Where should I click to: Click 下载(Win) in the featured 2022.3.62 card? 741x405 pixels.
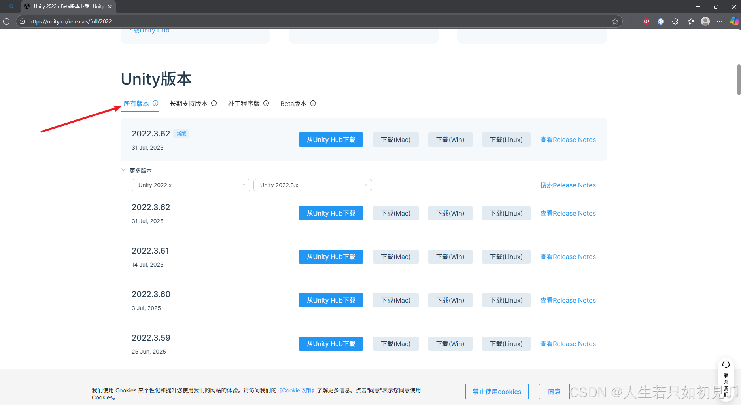[450, 140]
